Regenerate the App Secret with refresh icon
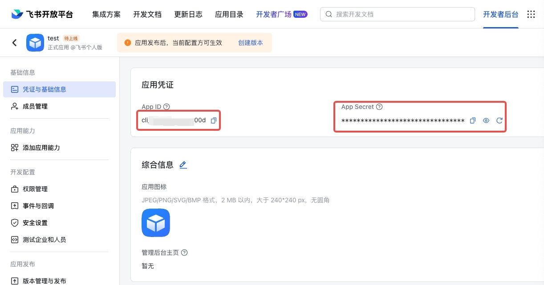Viewport: 544px width, 285px height. click(x=499, y=120)
